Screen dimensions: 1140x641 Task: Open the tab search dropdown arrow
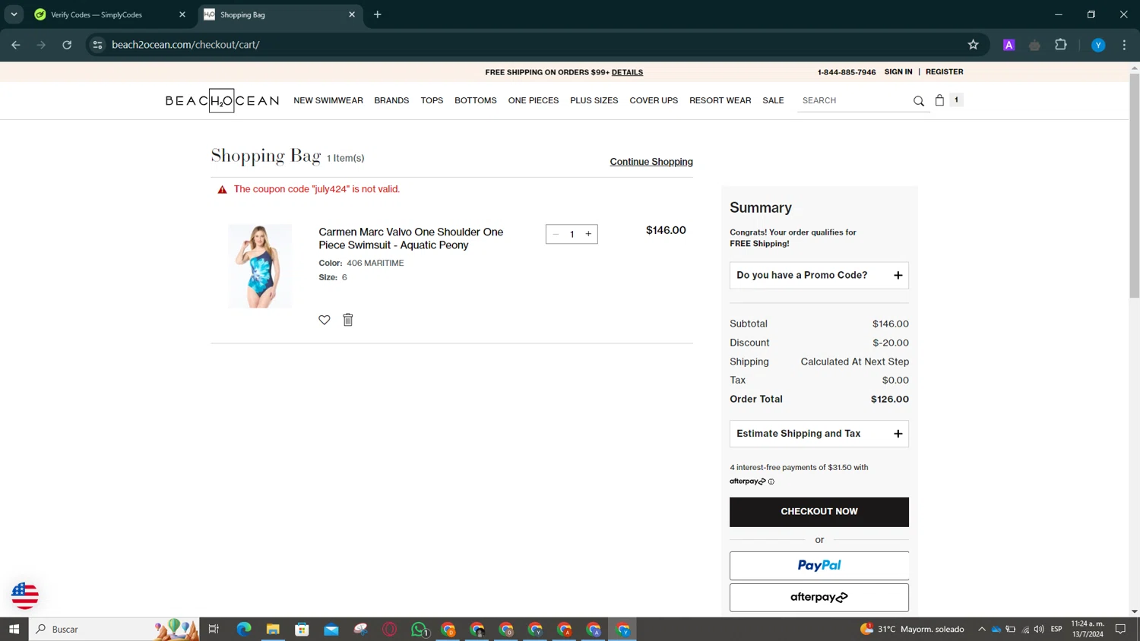click(x=14, y=14)
